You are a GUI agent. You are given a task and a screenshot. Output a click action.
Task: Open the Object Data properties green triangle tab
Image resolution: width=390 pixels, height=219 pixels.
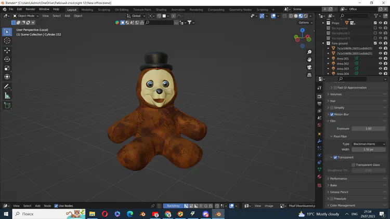pyautogui.click(x=320, y=169)
